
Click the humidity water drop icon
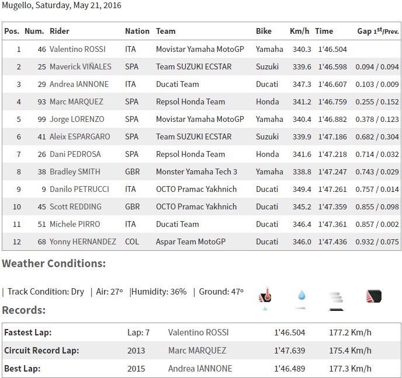300,297
